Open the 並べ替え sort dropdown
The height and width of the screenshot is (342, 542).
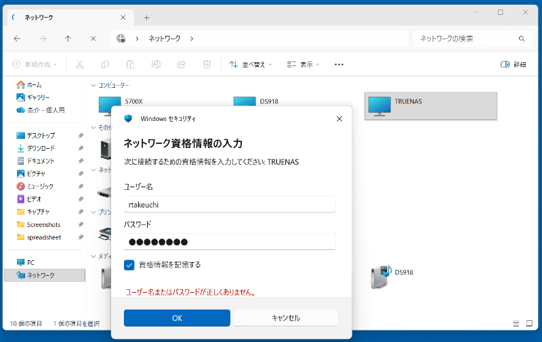point(251,64)
